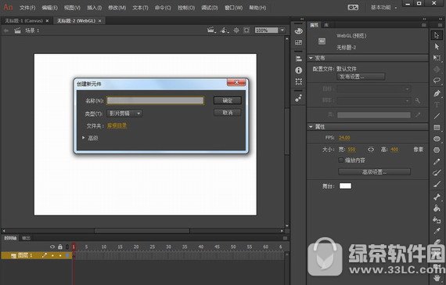Open the 修改(M) menu
Screen dimensions: 446x285
pos(117,8)
